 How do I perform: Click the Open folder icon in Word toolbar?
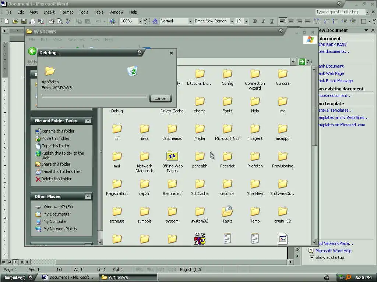click(15, 21)
